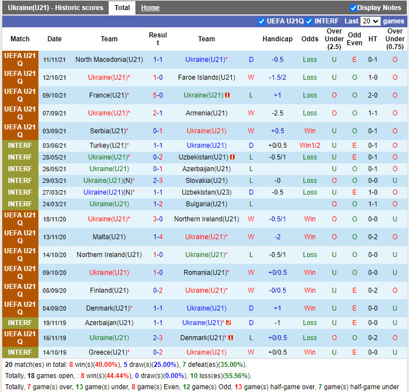The image size is (409, 392).
Task: Open the Last games count dropdown
Action: coord(370,21)
